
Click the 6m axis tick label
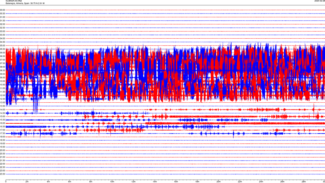click(x=70, y=182)
